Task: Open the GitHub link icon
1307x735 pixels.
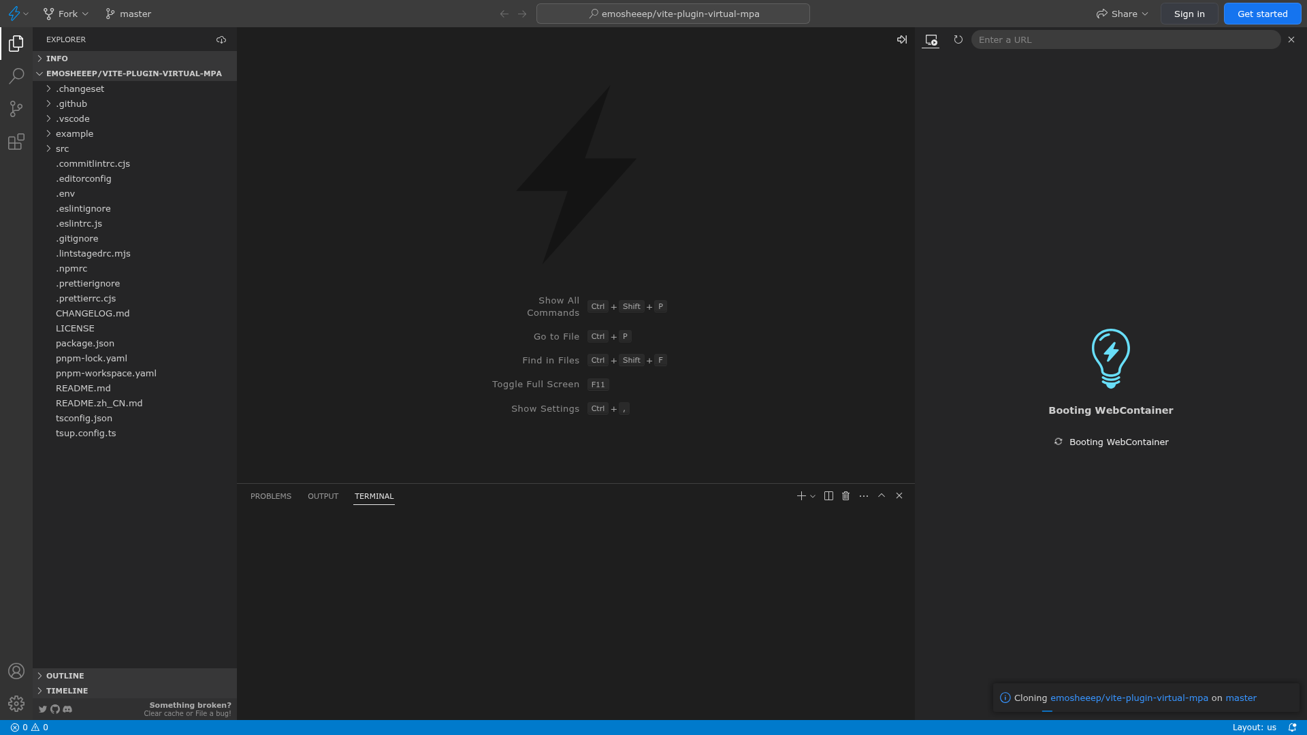Action: click(55, 709)
